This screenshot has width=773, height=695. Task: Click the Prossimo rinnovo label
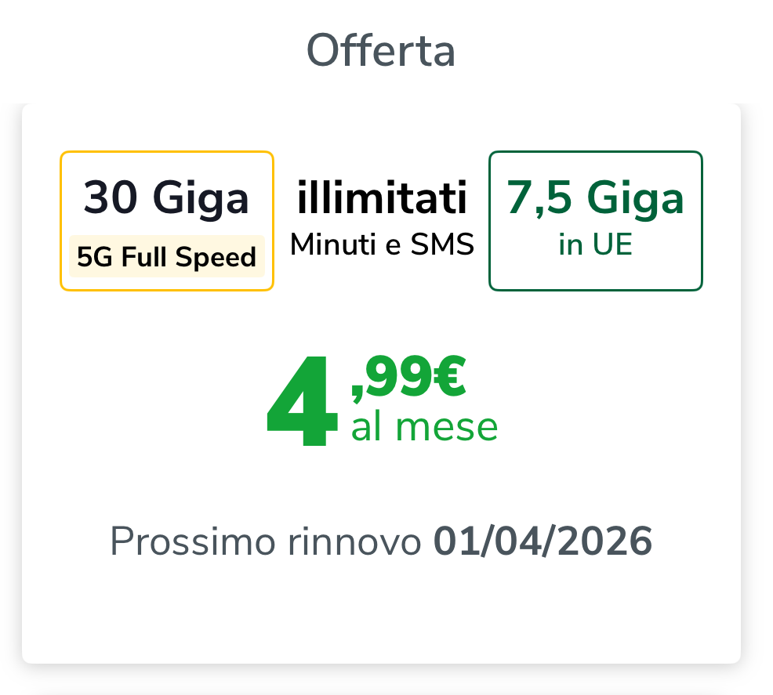[x=266, y=541]
